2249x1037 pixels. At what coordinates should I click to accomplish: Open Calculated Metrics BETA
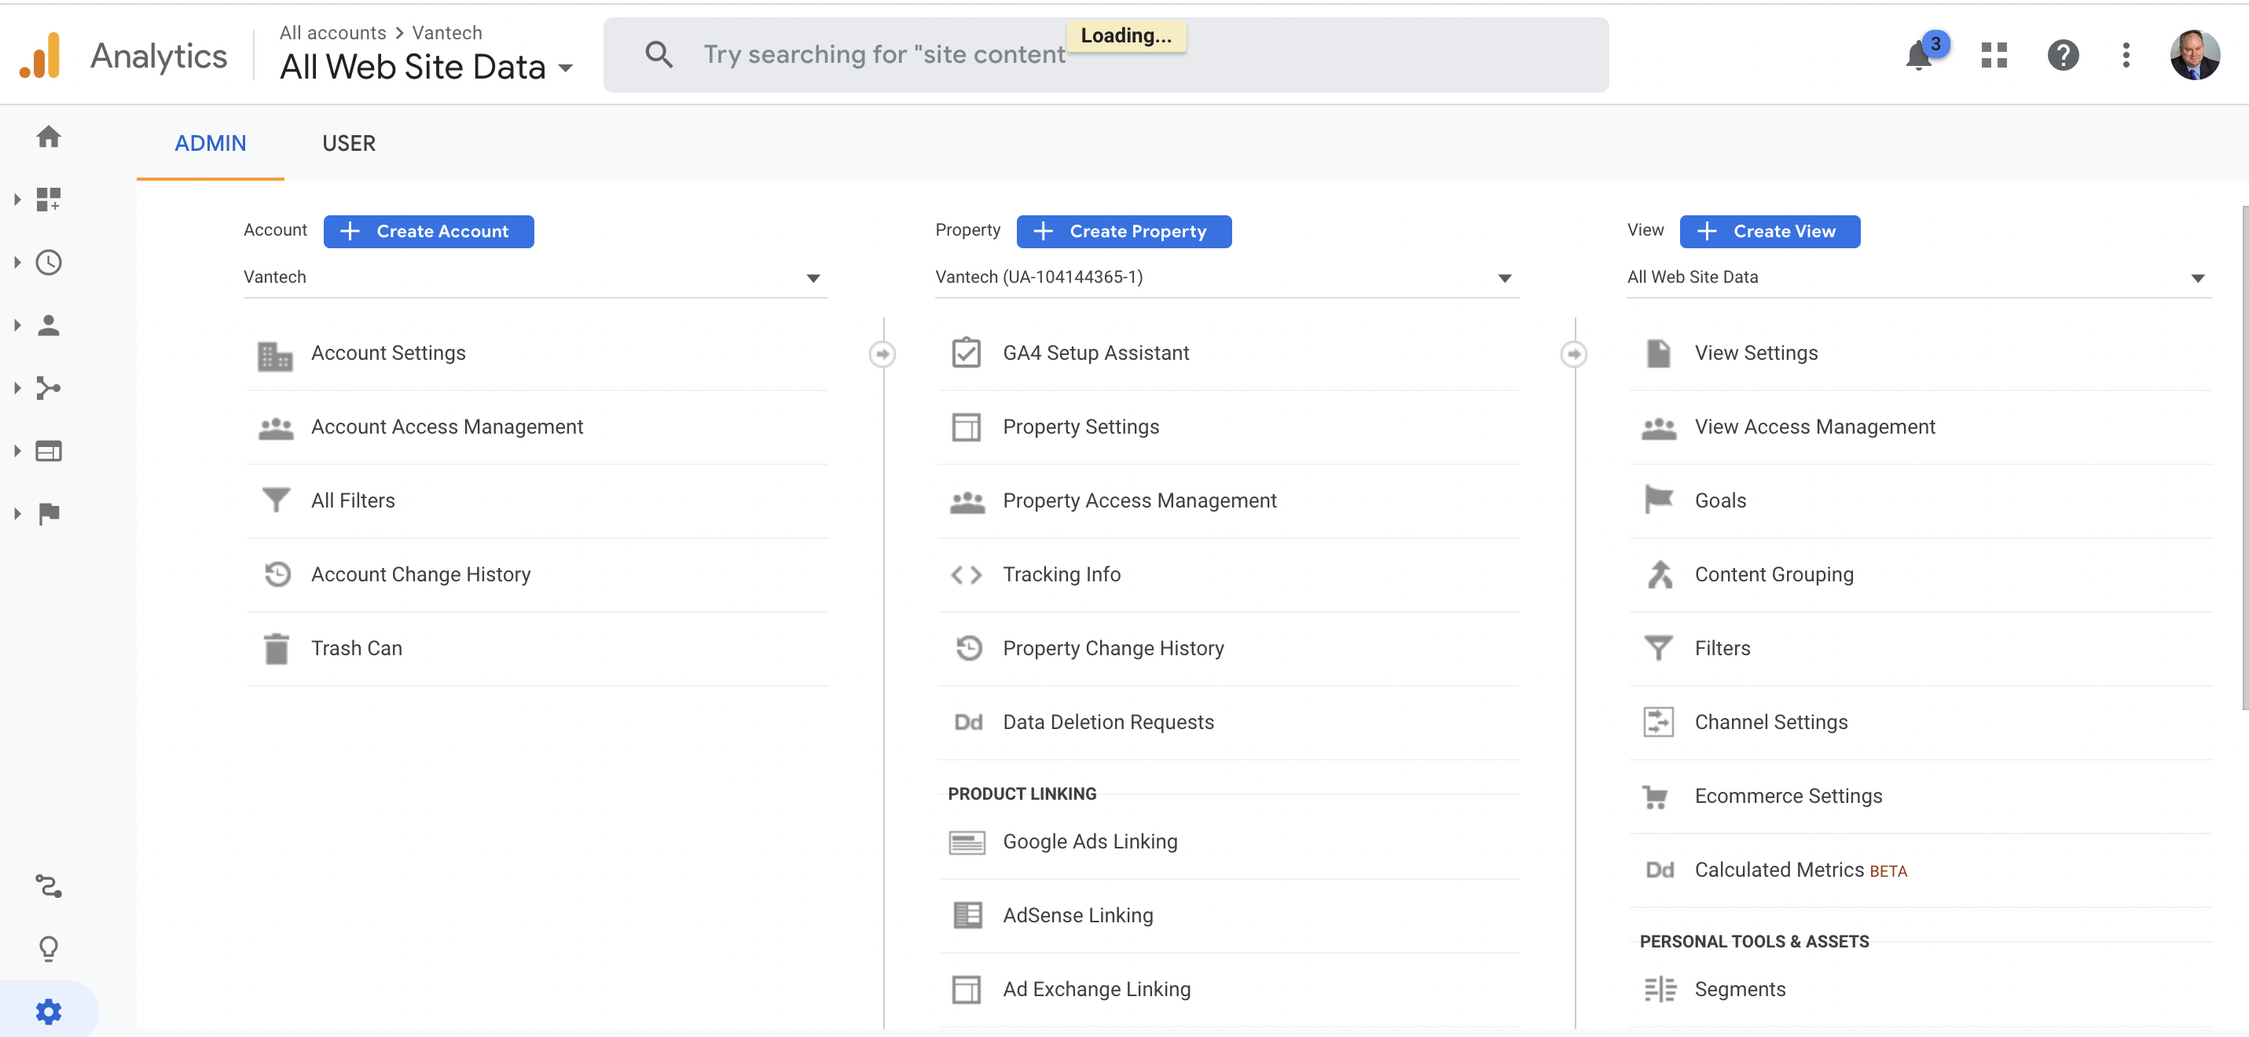pos(1921,870)
